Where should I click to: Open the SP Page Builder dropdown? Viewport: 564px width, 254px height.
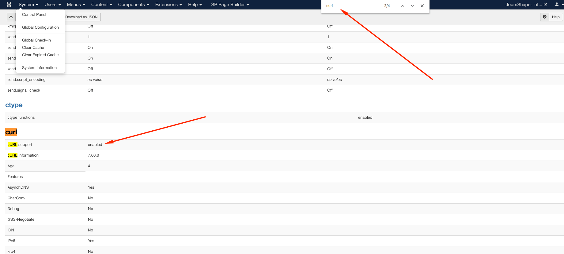click(230, 5)
